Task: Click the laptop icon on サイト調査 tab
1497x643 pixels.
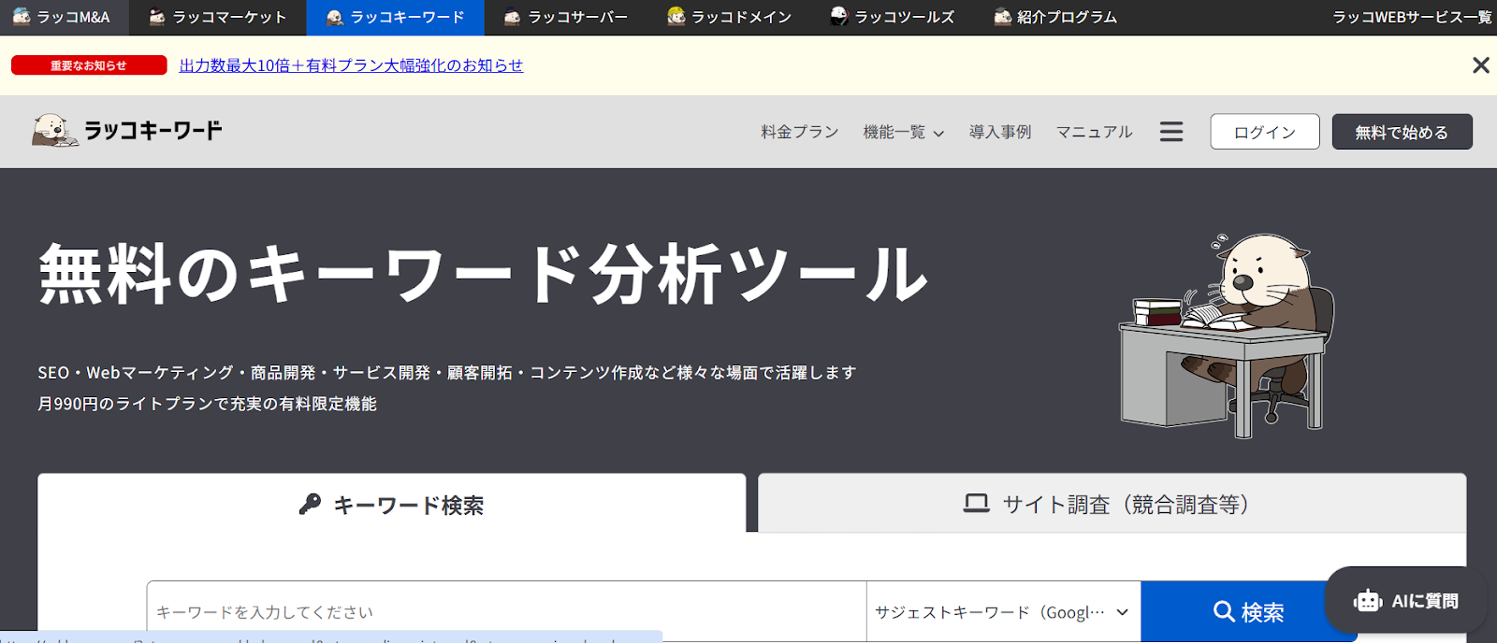Action: click(x=977, y=504)
